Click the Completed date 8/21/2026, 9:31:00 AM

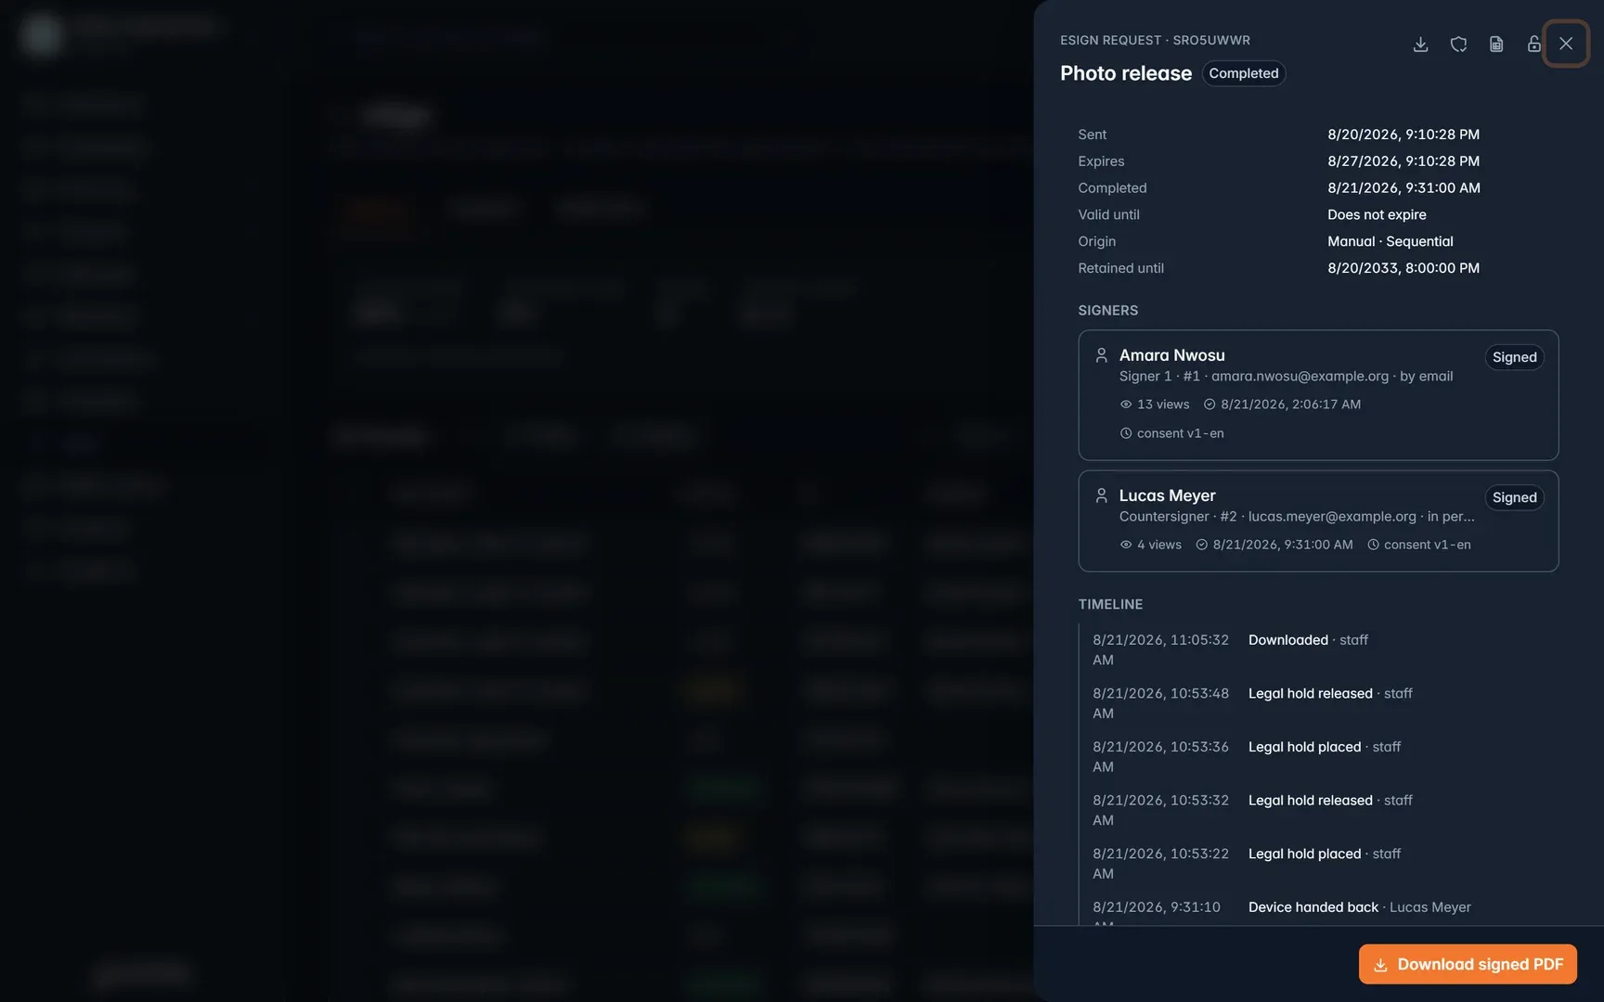1403,188
